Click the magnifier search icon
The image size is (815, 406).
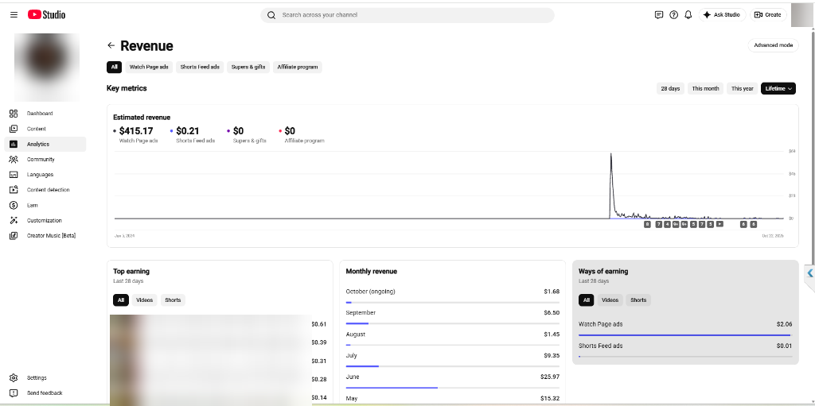pos(271,15)
